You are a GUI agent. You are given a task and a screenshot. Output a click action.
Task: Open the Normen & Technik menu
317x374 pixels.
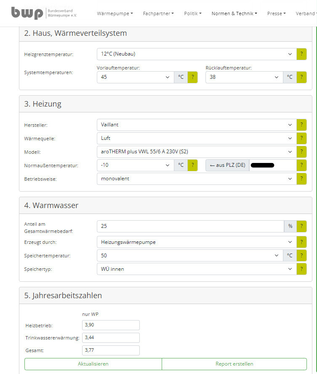click(x=234, y=13)
